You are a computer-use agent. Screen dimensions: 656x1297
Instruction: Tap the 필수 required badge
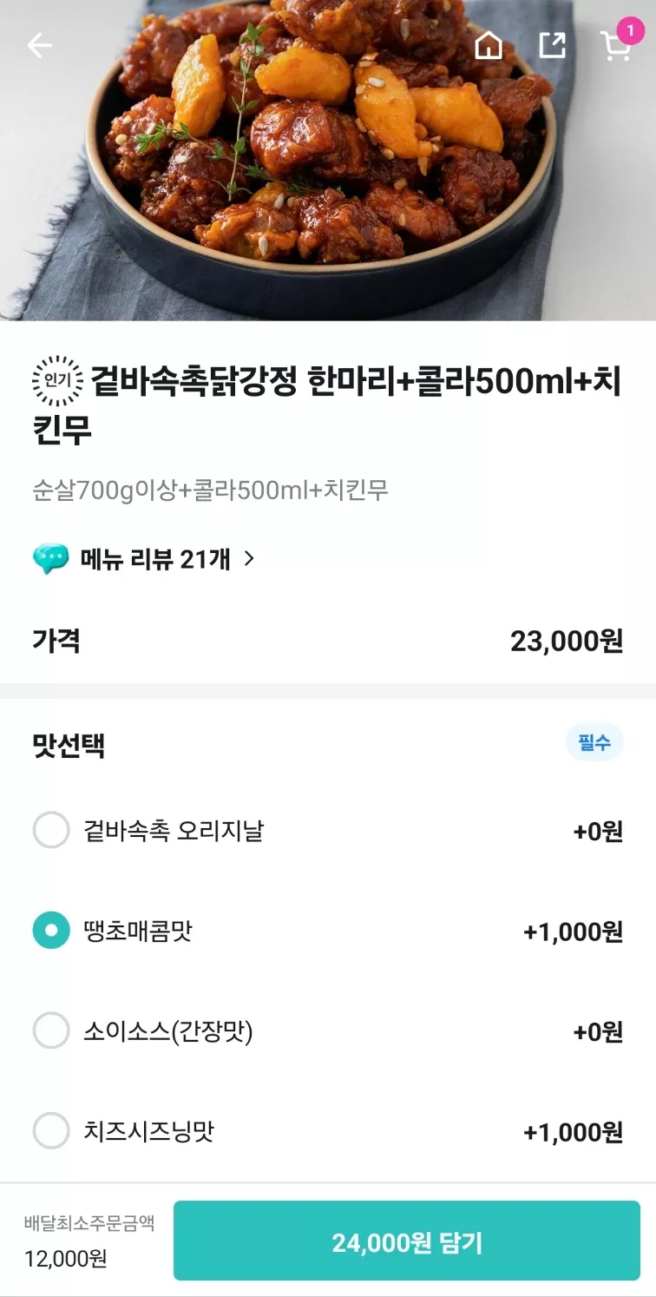tap(594, 742)
